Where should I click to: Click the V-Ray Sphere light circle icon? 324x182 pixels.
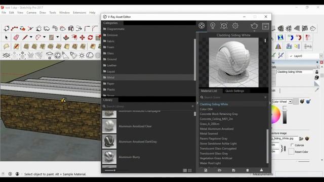click(x=57, y=55)
